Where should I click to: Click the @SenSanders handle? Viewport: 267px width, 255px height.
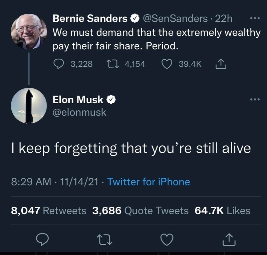click(175, 19)
